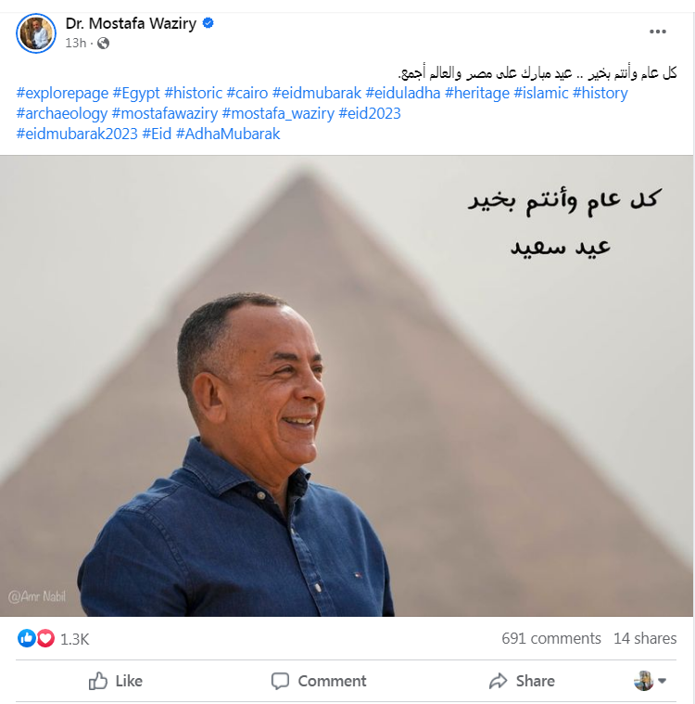Click the blue like reaction icon

tap(27, 638)
